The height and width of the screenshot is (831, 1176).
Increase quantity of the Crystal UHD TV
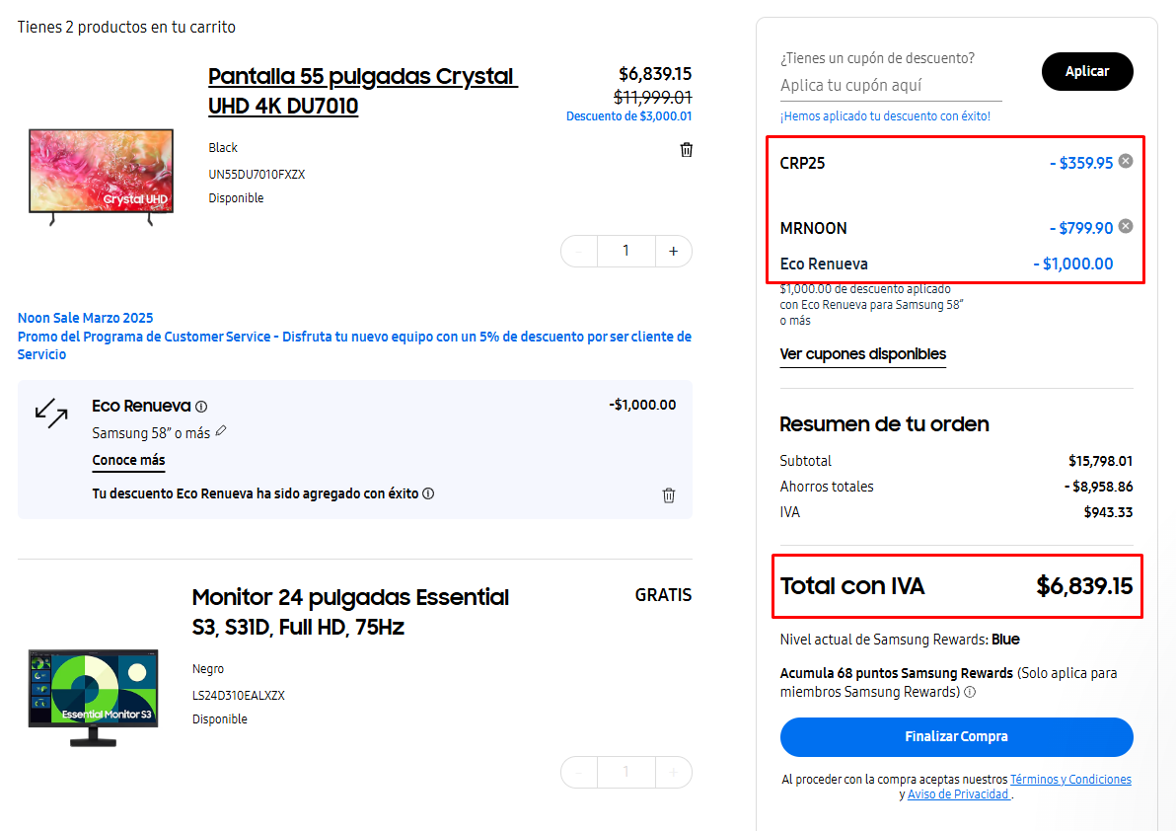(x=673, y=251)
